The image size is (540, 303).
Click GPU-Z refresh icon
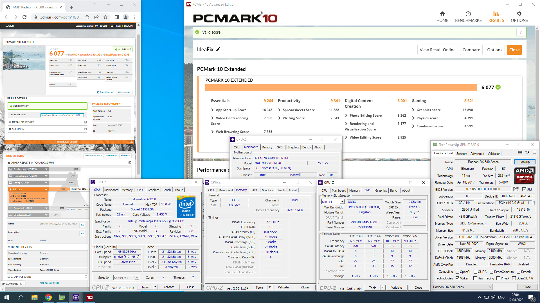coord(527,152)
